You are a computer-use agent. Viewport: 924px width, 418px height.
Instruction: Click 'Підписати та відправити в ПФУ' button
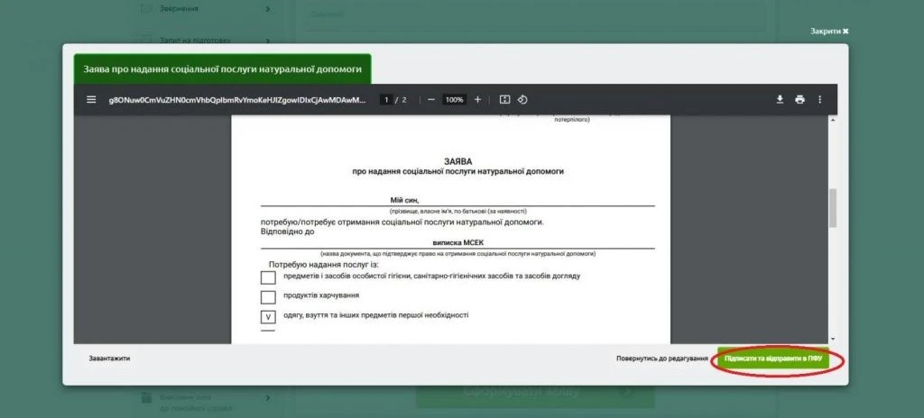coord(772,359)
